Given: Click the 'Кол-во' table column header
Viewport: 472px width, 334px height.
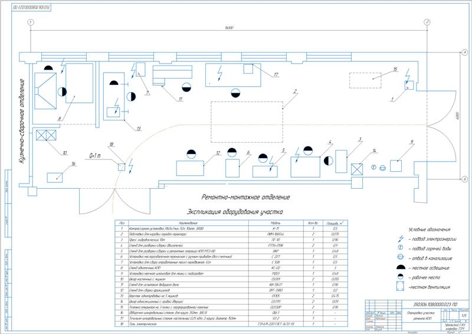Looking at the screenshot, I should pyautogui.click(x=313, y=223).
